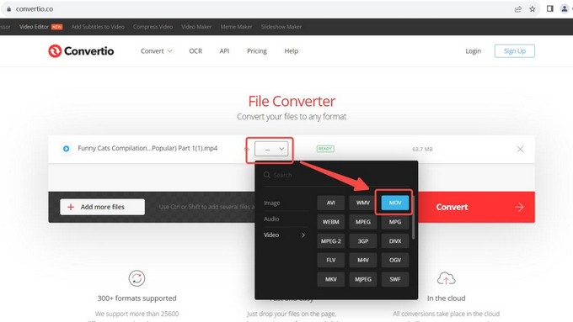The height and width of the screenshot is (322, 573).
Task: Click the 63.7 MB file size
Action: [x=422, y=149]
